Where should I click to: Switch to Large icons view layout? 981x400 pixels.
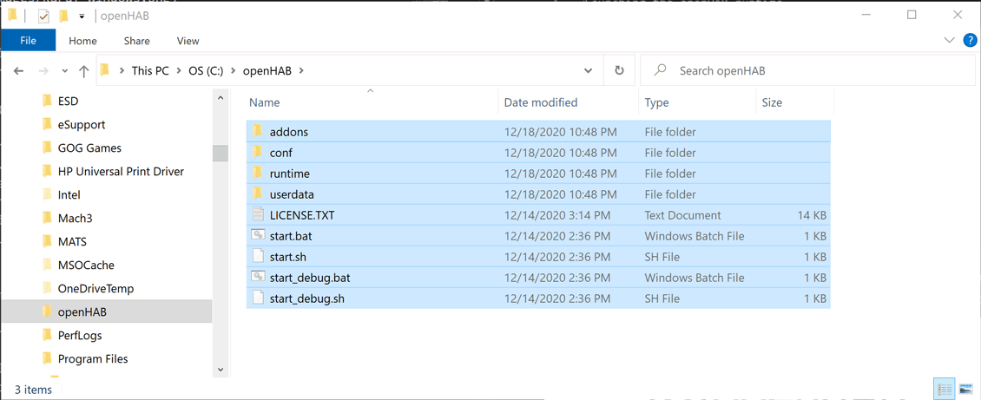[965, 390]
